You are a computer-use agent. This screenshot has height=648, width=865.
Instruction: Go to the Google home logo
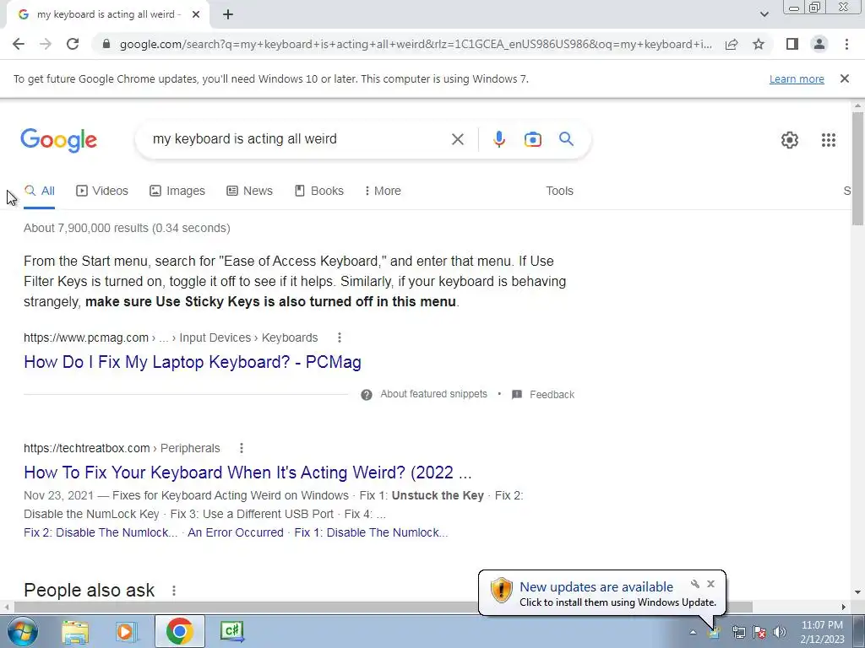(58, 140)
